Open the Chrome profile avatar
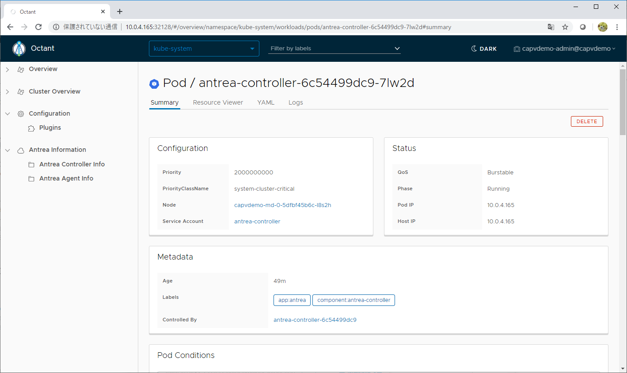This screenshot has height=373, width=627. coord(603,27)
